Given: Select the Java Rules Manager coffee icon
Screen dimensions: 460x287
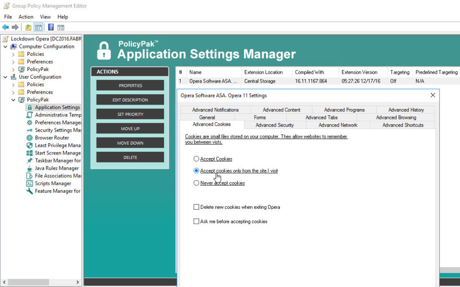Looking at the screenshot, I should coord(30,168).
